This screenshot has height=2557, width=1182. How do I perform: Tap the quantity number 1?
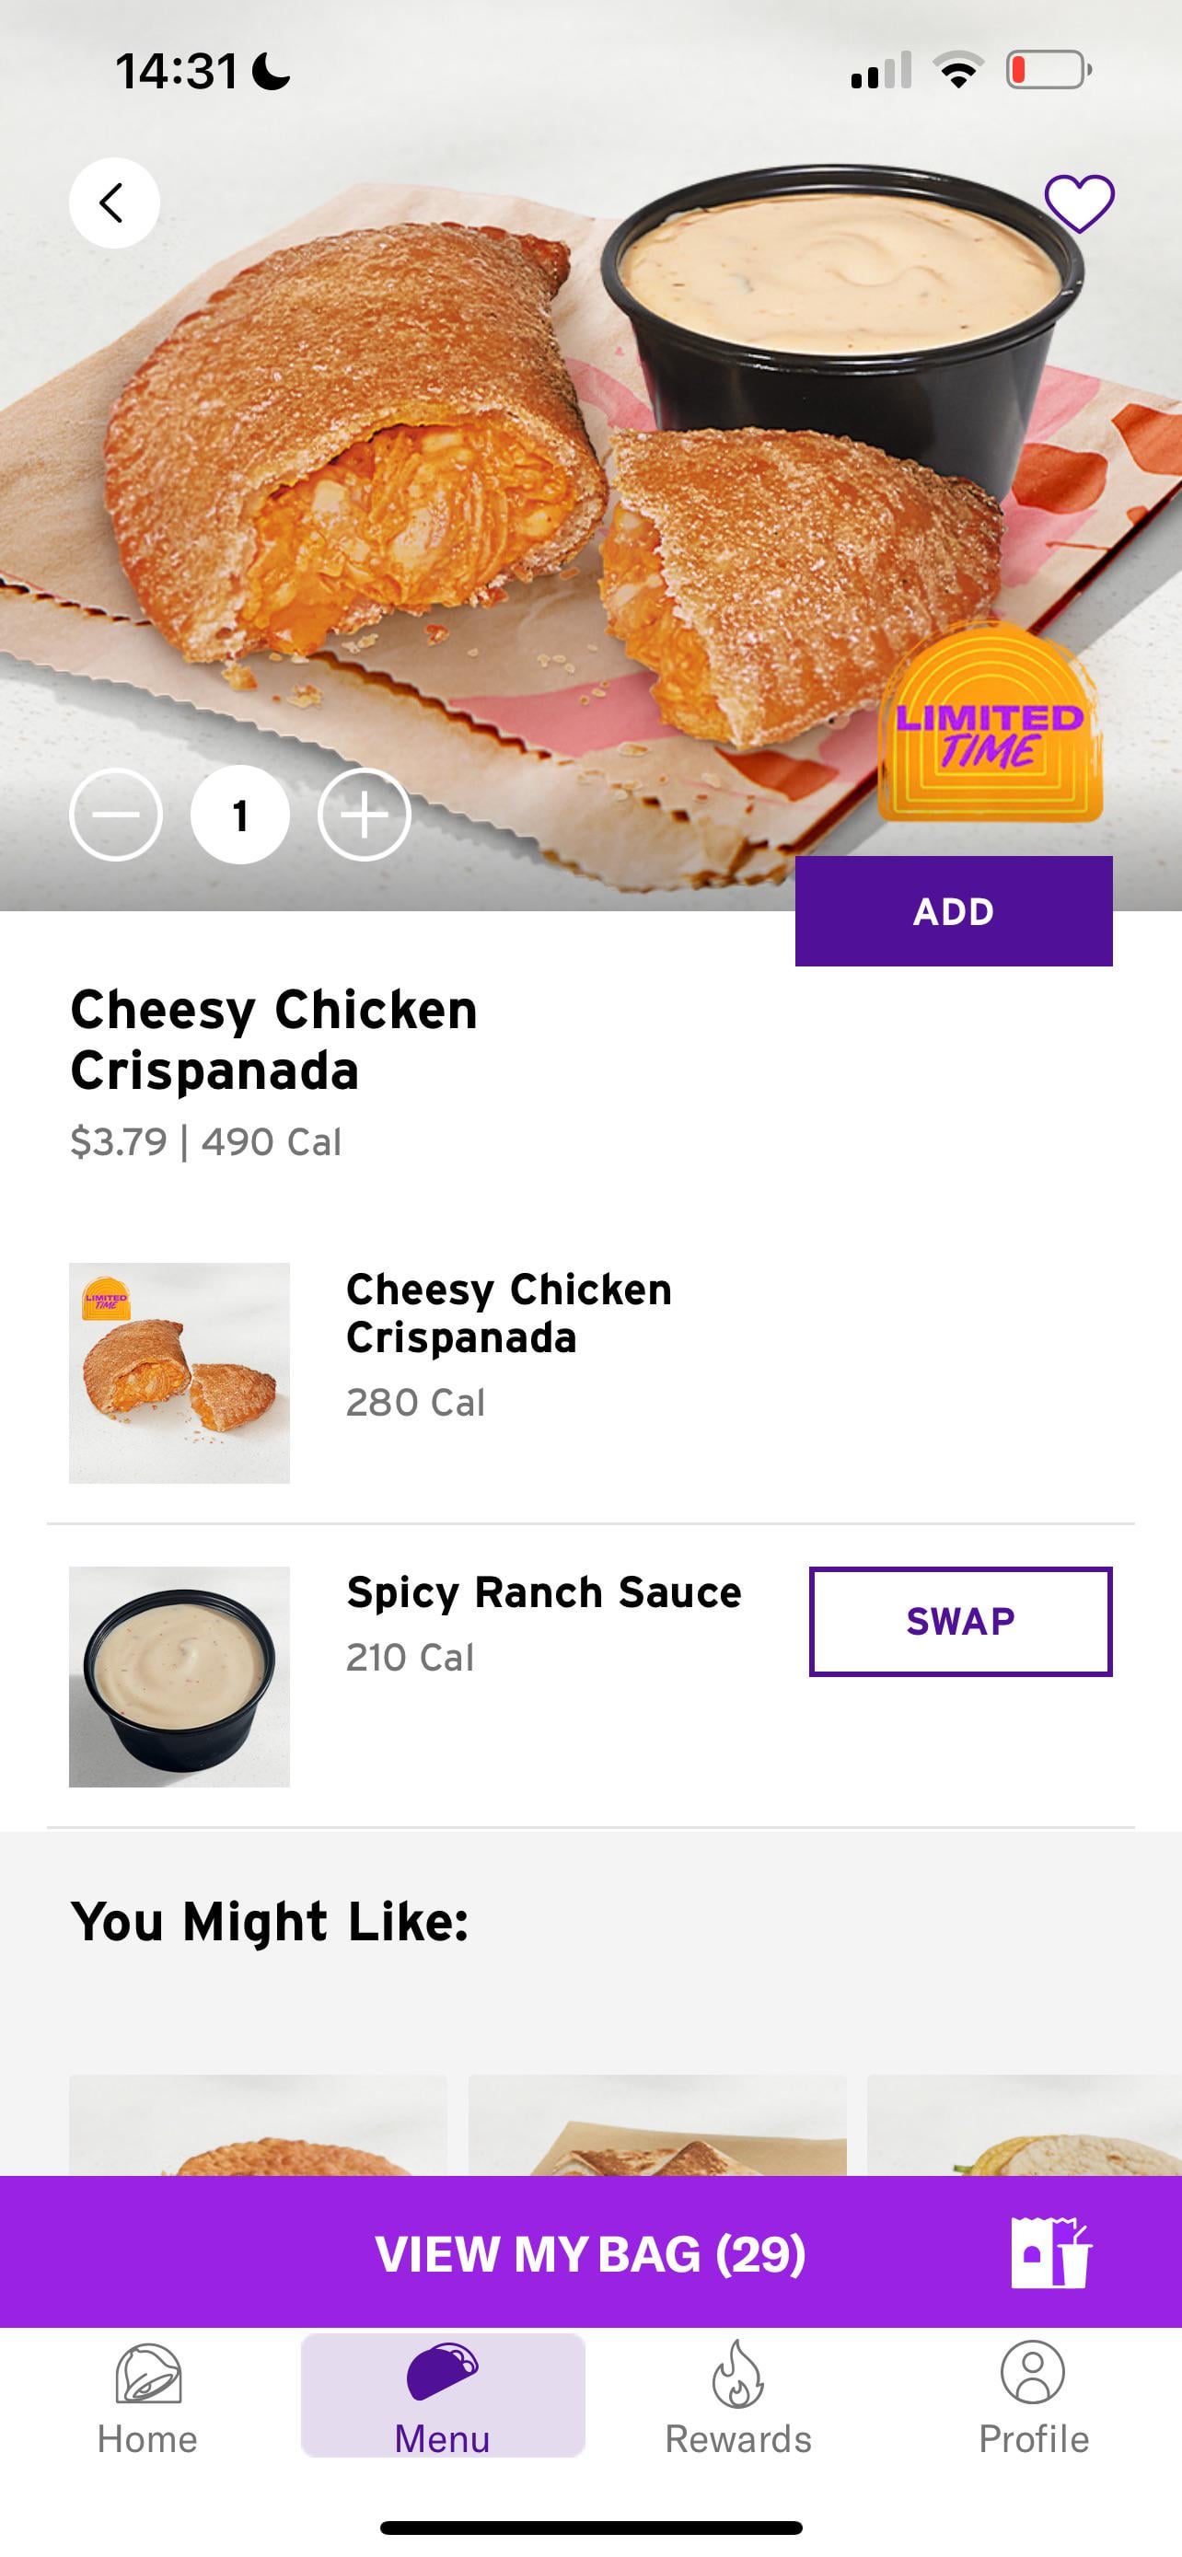(240, 815)
